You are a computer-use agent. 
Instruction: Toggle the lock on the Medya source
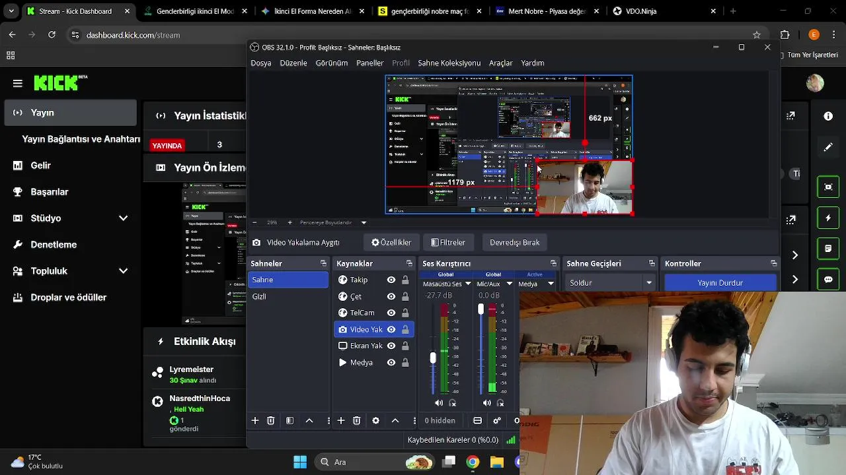click(x=405, y=362)
